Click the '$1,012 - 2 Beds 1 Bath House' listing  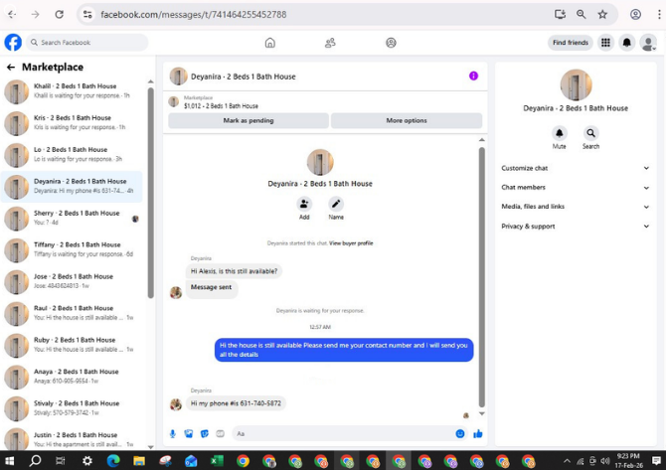tap(221, 106)
